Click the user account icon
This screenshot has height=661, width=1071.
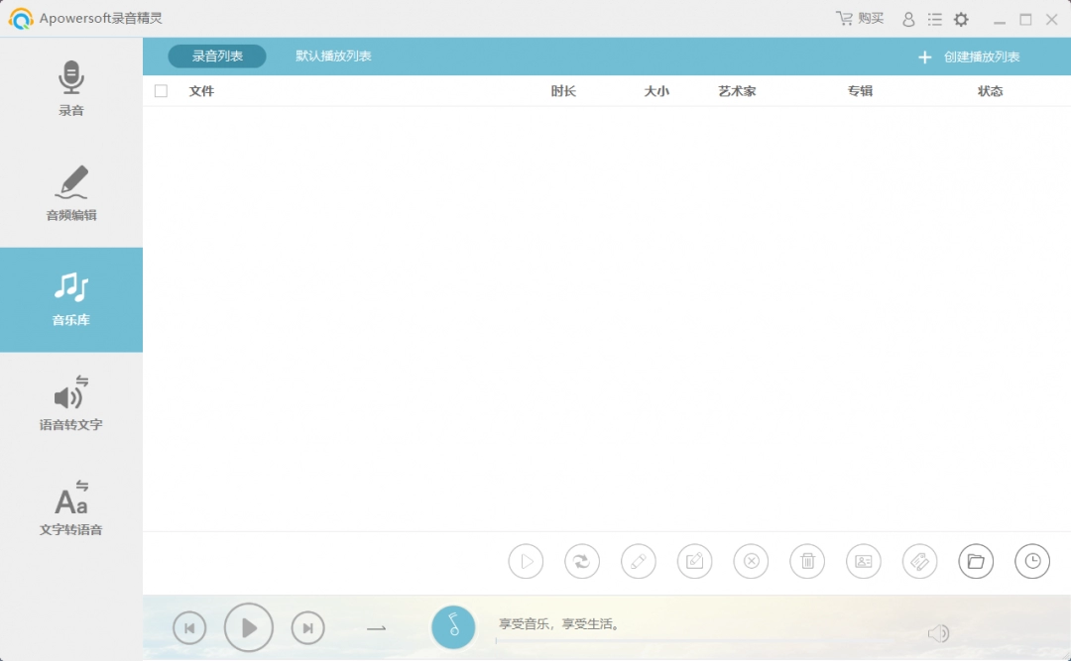coord(908,18)
